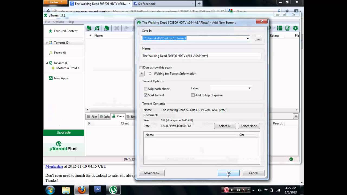
Task: Collapse the torrent options double-chevron button
Action: tap(142, 73)
